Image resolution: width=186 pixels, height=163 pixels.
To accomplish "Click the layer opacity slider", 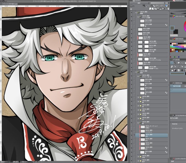I will click(157, 3).
